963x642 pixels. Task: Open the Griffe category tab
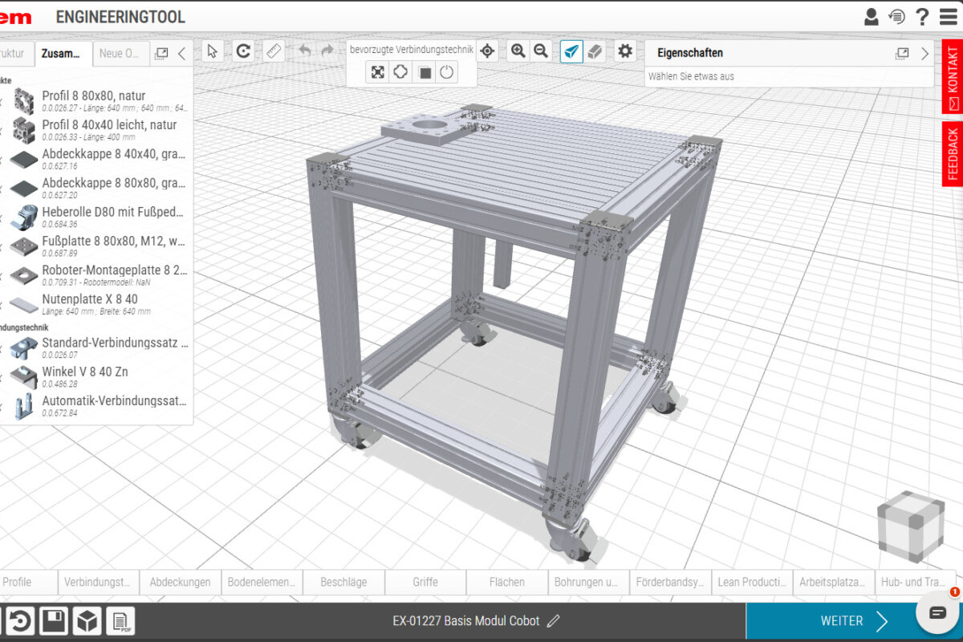(425, 582)
